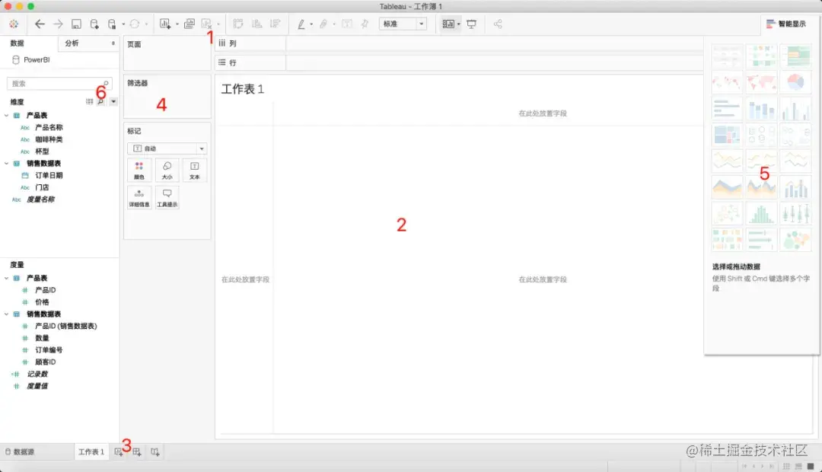822x472 pixels.
Task: Select the 咖啡种类 dimension field
Action: click(49, 139)
